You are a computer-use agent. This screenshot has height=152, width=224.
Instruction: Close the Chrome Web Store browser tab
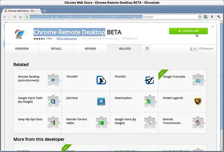[38, 11]
